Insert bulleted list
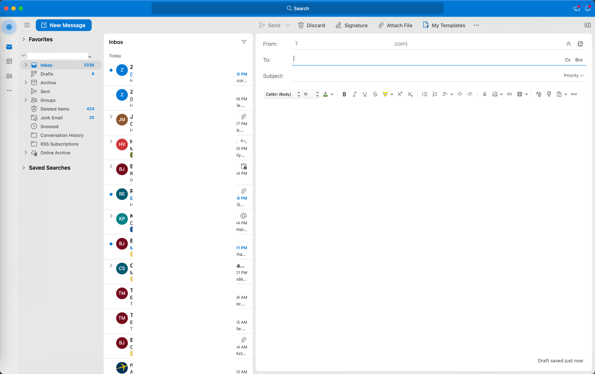The height and width of the screenshot is (374, 595). pyautogui.click(x=425, y=94)
